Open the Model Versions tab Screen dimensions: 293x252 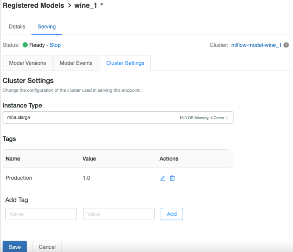pyautogui.click(x=28, y=63)
